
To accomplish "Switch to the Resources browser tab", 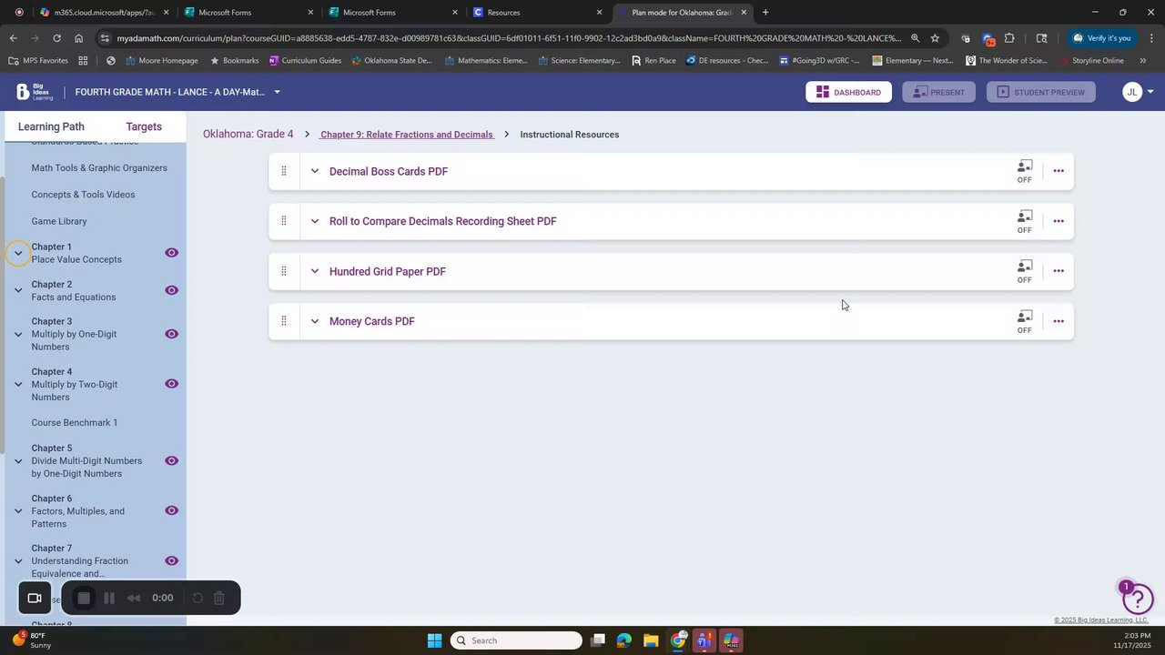I will [538, 13].
